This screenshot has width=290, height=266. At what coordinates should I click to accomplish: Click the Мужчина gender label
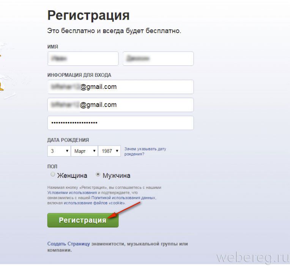point(117,176)
